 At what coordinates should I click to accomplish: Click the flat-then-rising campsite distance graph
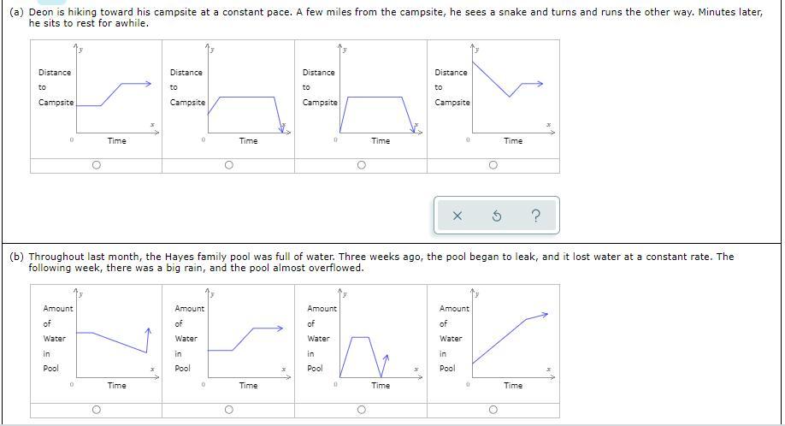96,99
